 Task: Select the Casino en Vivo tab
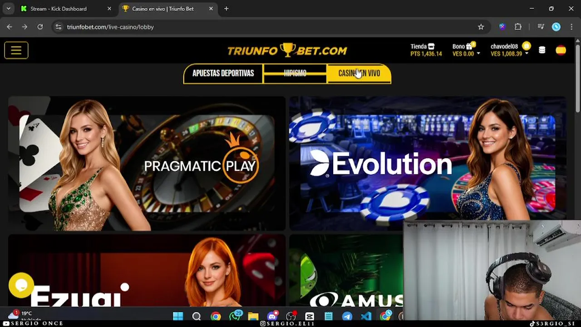pyautogui.click(x=359, y=73)
